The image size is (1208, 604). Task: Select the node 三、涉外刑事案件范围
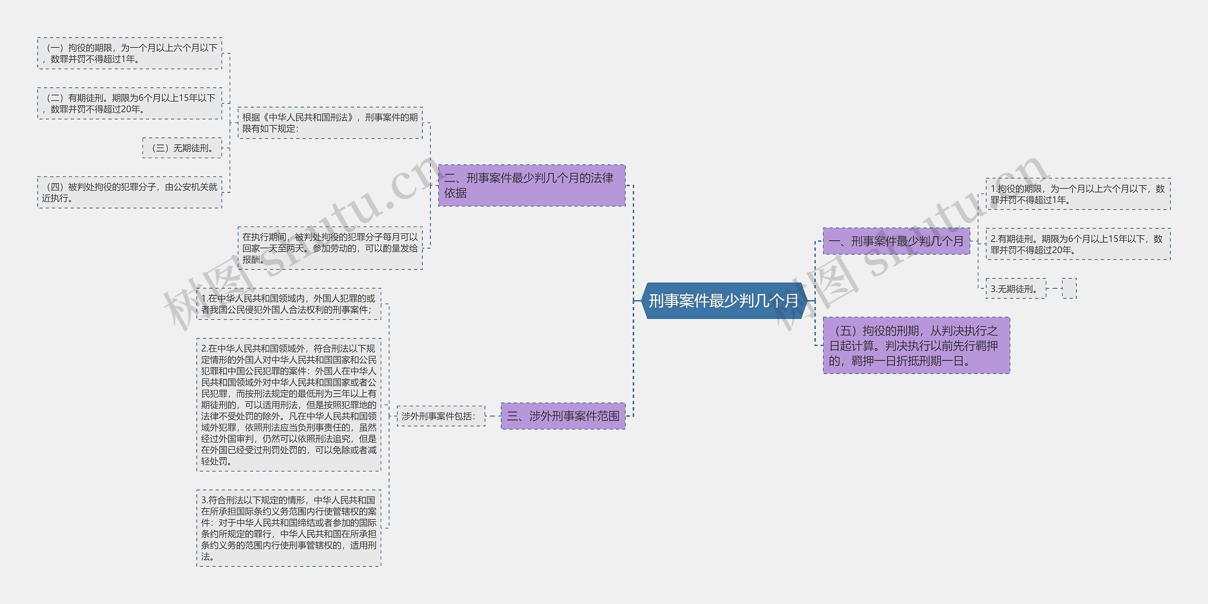[x=563, y=416]
